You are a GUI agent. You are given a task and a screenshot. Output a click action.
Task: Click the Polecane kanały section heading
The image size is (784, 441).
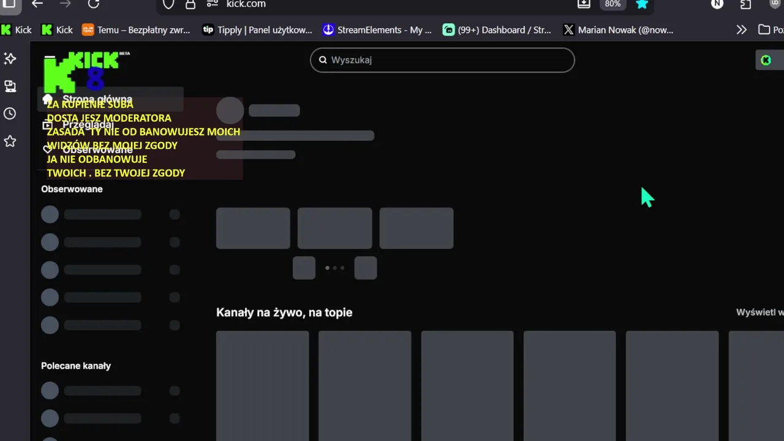pos(76,366)
